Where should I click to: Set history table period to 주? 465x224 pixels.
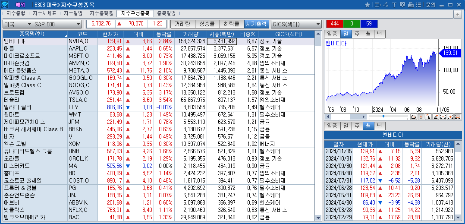(x=357, y=126)
